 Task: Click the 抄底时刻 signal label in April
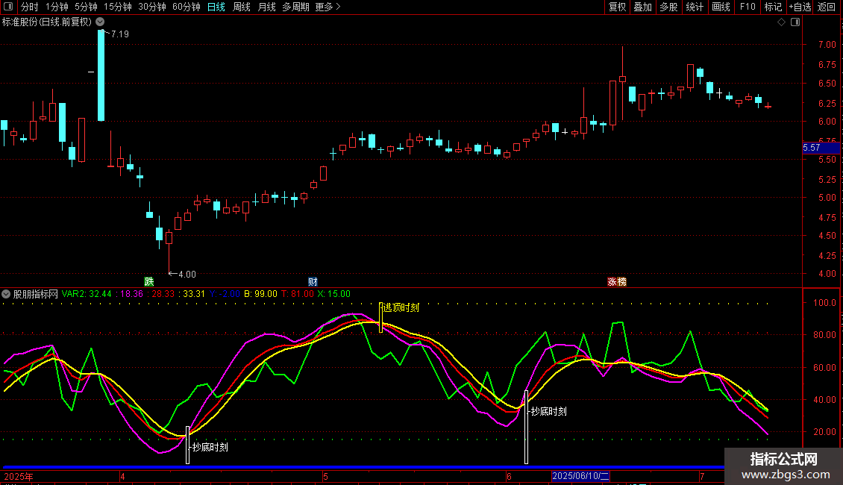point(210,447)
